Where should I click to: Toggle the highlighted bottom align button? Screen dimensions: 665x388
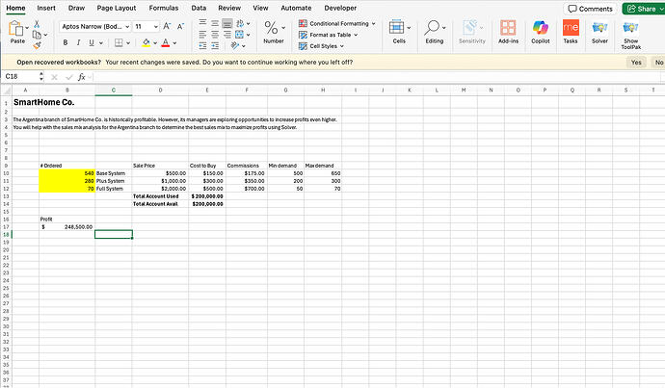click(227, 23)
